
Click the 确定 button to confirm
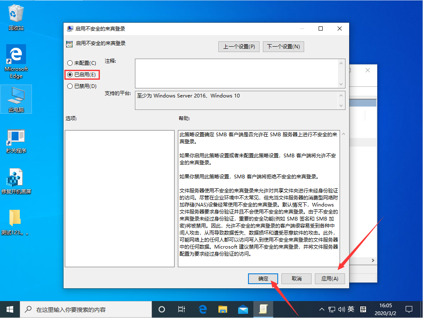[263, 278]
